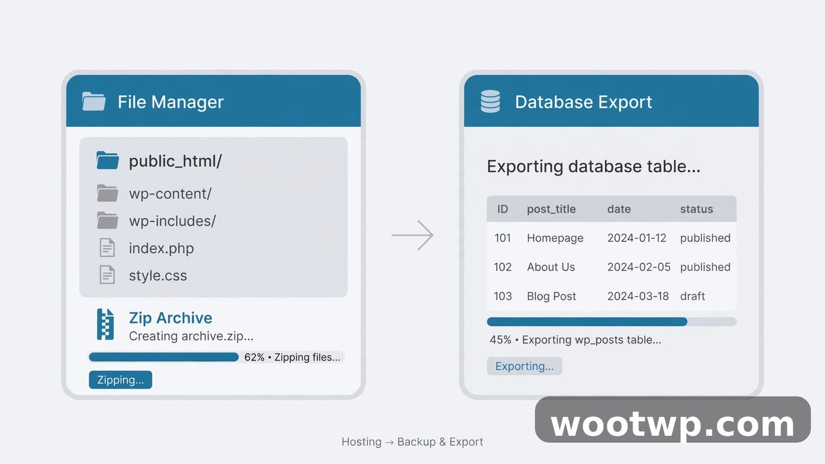Click the '62% • Zipping files...' label
Image resolution: width=825 pixels, height=464 pixels.
coord(292,357)
